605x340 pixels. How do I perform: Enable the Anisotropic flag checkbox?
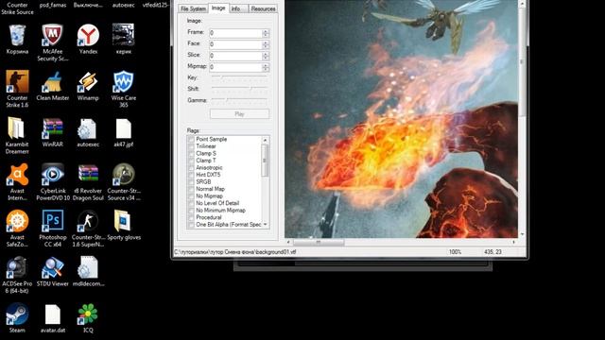(191, 168)
